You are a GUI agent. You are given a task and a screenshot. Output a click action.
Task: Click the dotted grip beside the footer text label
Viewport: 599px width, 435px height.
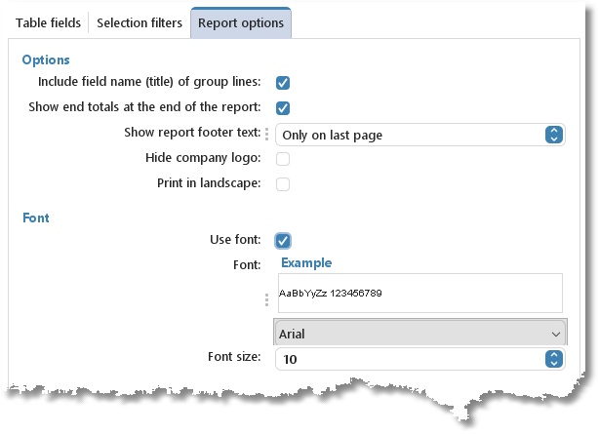[266, 134]
